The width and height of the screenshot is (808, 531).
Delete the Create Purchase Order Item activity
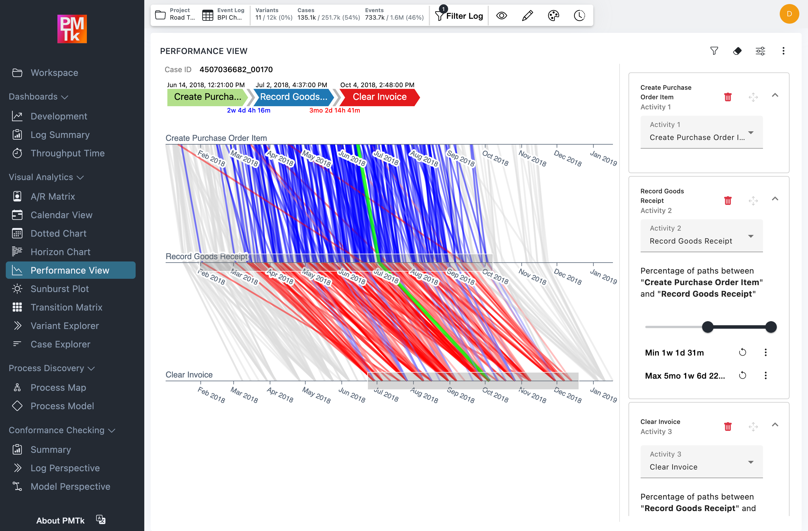pyautogui.click(x=728, y=97)
